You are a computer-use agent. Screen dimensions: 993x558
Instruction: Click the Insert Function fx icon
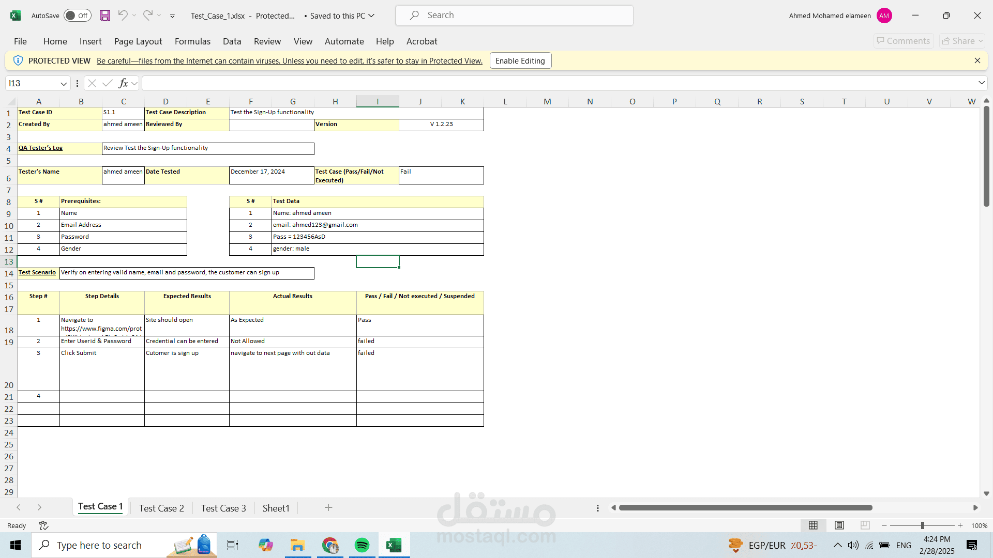(123, 83)
